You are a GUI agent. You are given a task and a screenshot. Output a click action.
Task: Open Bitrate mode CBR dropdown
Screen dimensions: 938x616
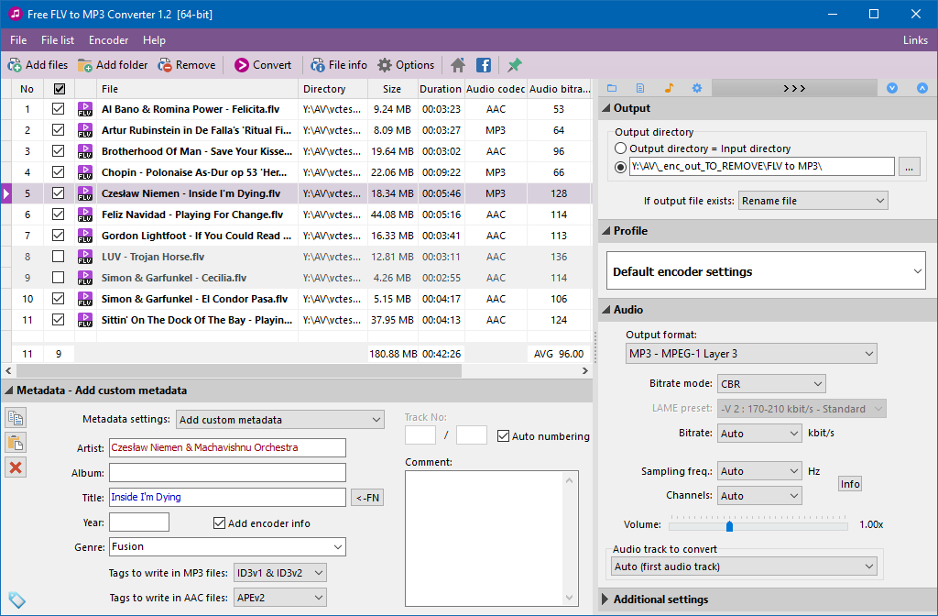coord(771,384)
